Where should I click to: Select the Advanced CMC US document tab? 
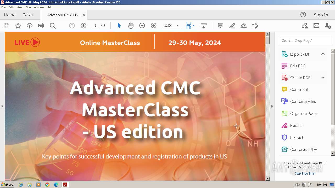(64, 15)
